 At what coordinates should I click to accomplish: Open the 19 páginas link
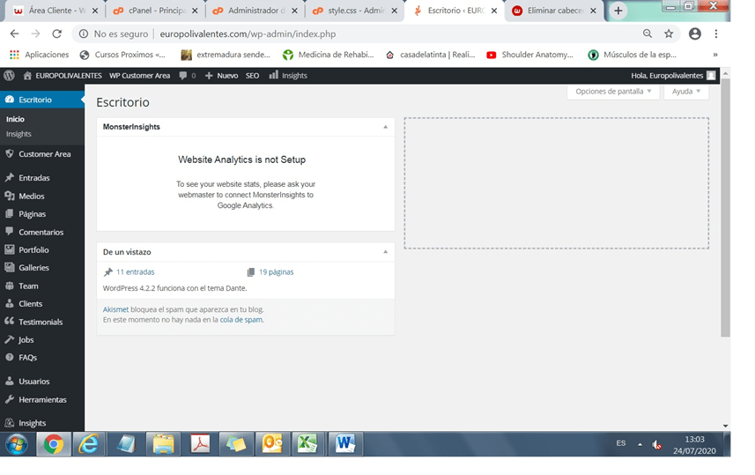point(276,272)
